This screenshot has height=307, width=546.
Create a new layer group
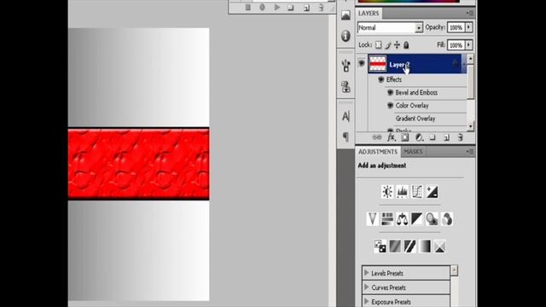[x=433, y=137]
